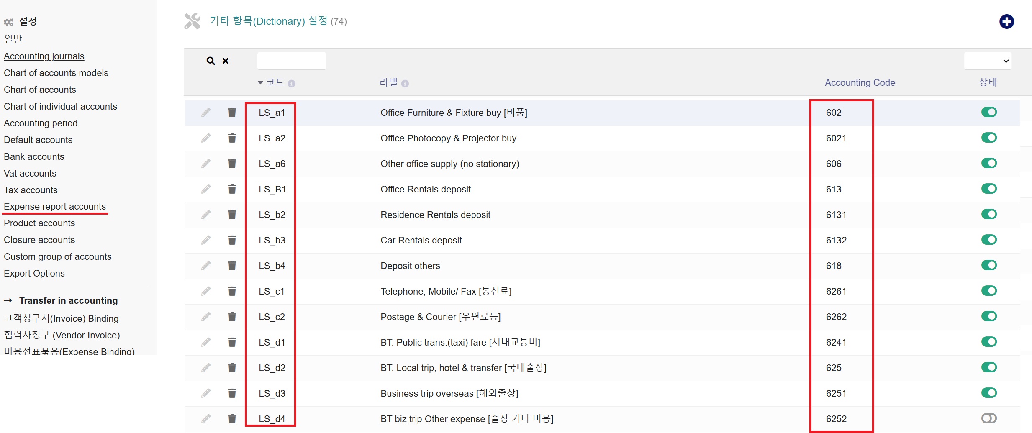Clear filters with the X icon

pyautogui.click(x=226, y=61)
